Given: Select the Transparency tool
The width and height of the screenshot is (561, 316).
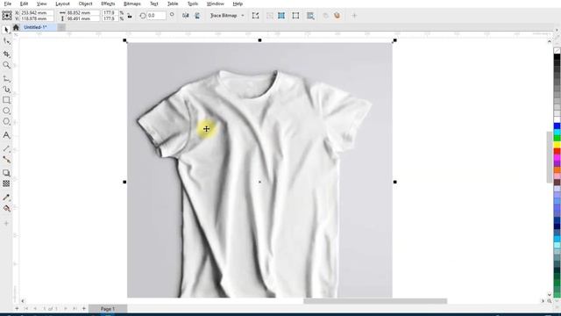Looking at the screenshot, I should click(6, 183).
